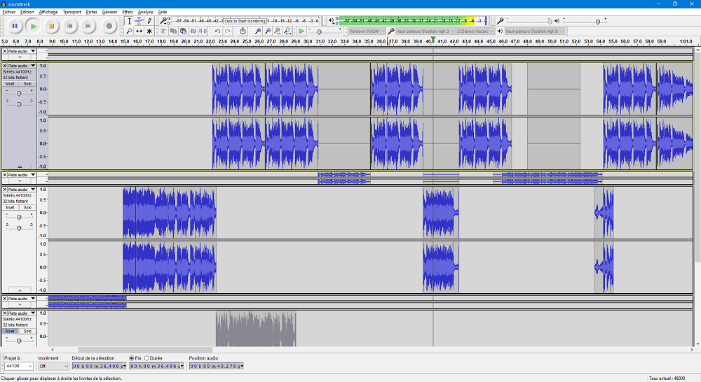Redo the last undone action
Screen dimensions: 701x382
(228, 31)
